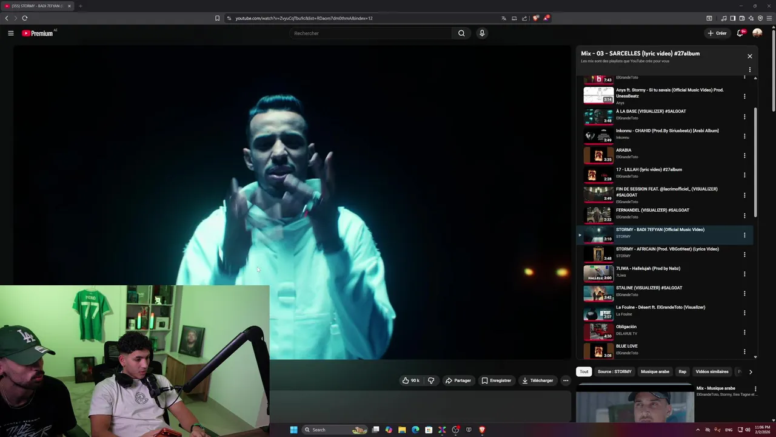Open the browser main menu hamburger
Screen dimensions: 776x437
click(x=769, y=18)
